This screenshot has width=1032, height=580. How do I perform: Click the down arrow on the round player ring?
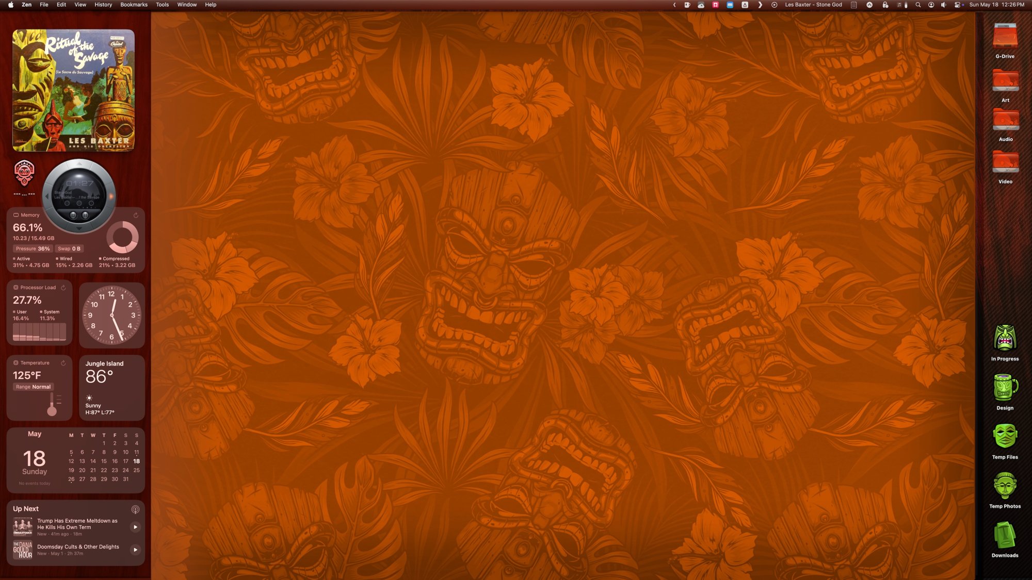click(x=79, y=228)
